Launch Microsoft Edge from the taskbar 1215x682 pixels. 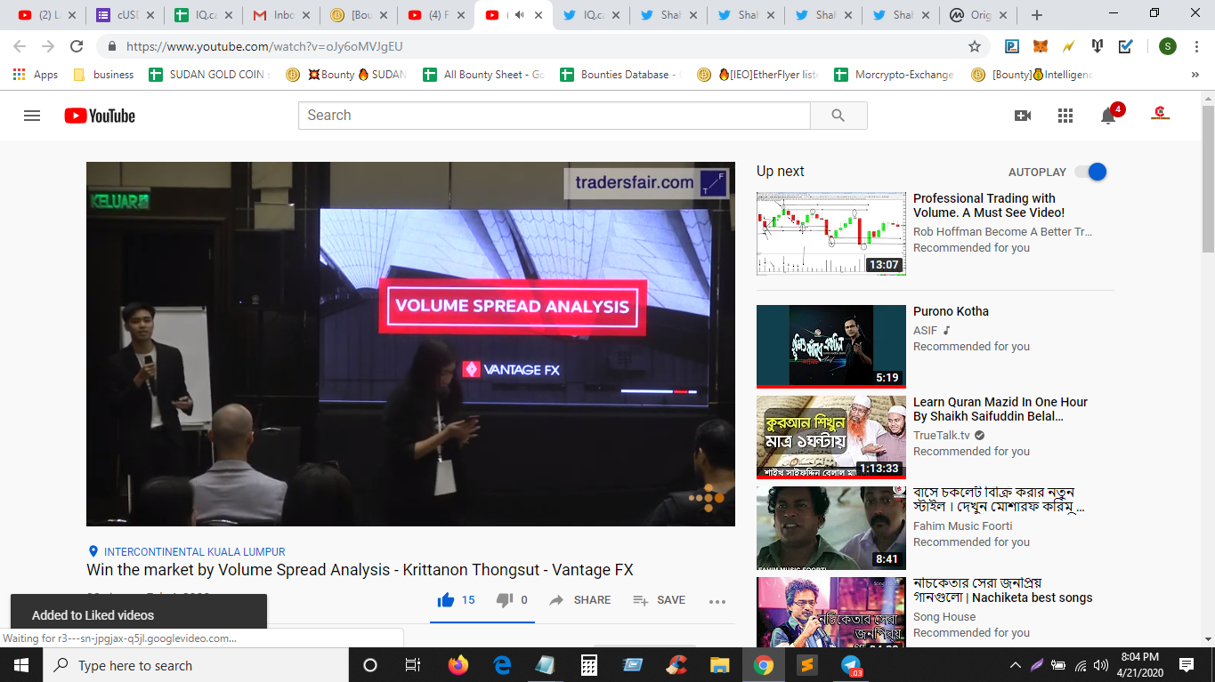pos(502,665)
